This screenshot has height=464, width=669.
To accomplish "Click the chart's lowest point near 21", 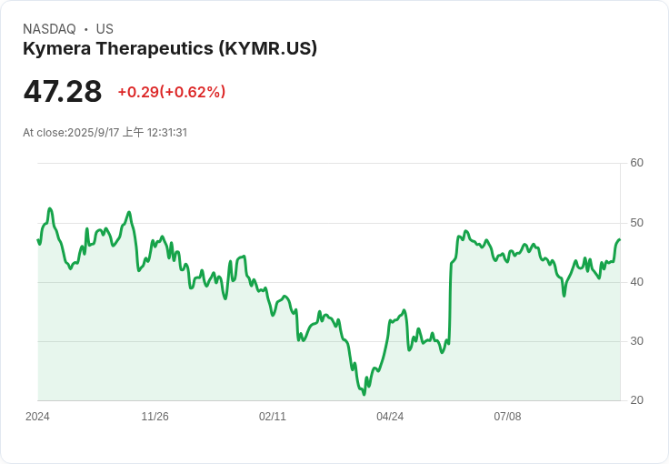I will (364, 394).
